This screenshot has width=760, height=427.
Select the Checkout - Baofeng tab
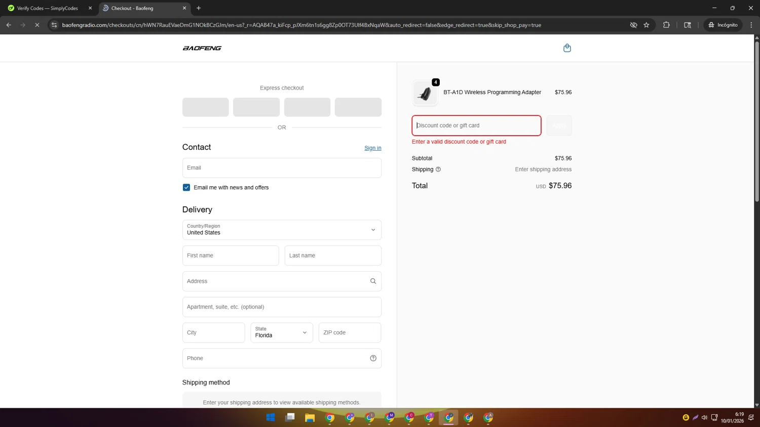[144, 8]
